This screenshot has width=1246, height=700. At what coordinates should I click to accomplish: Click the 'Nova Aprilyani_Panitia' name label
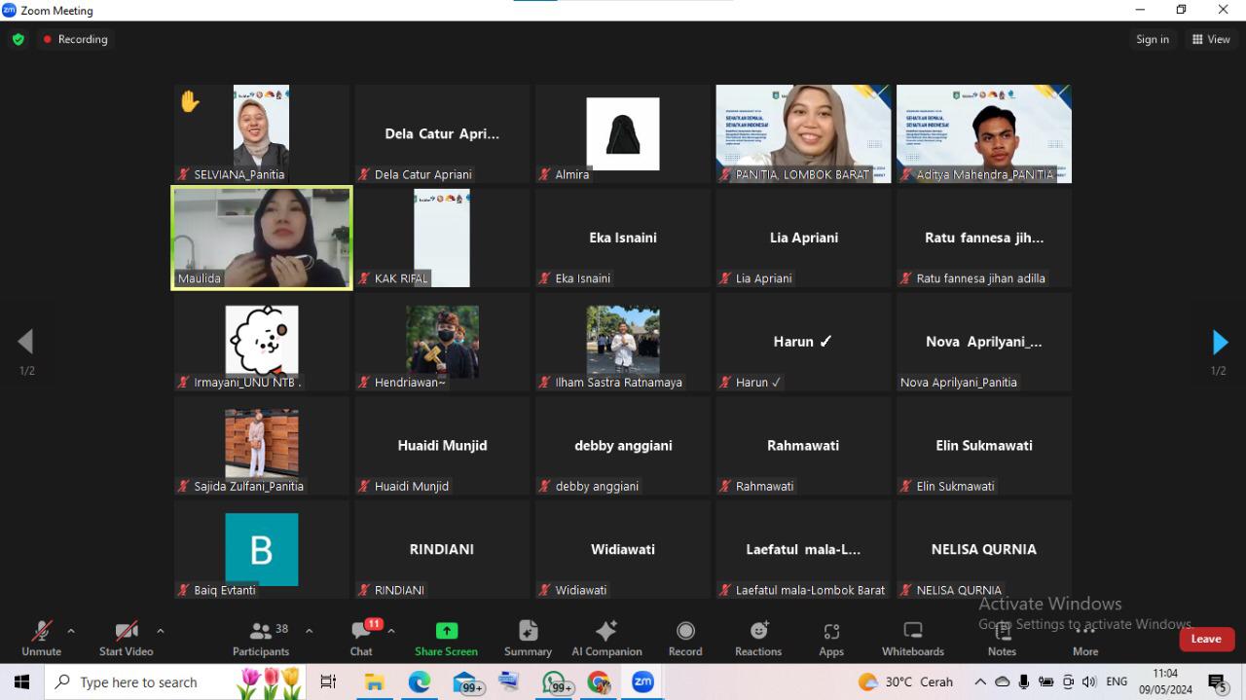pos(958,383)
